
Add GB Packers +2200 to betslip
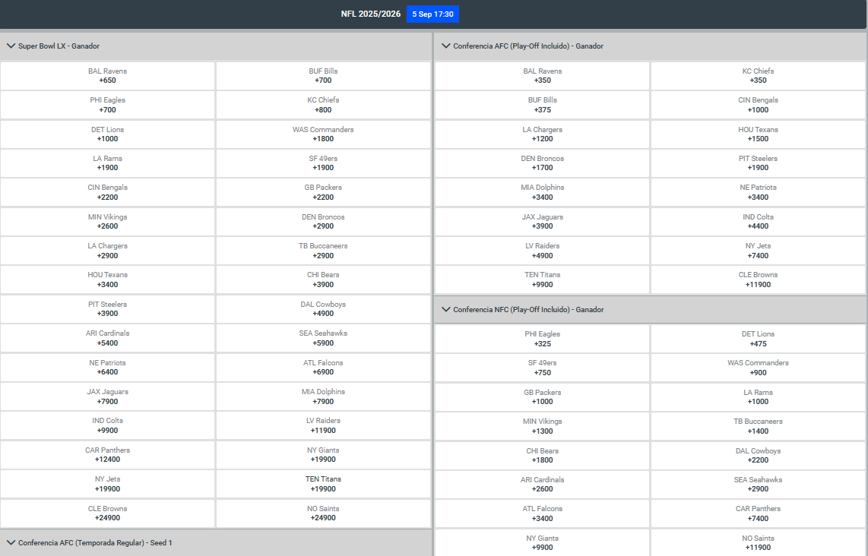pos(323,192)
